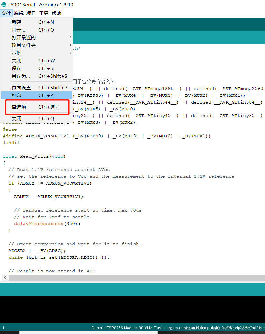Click the black console output area
Image resolution: width=265 pixels, height=334 pixels.
[x=133, y=310]
